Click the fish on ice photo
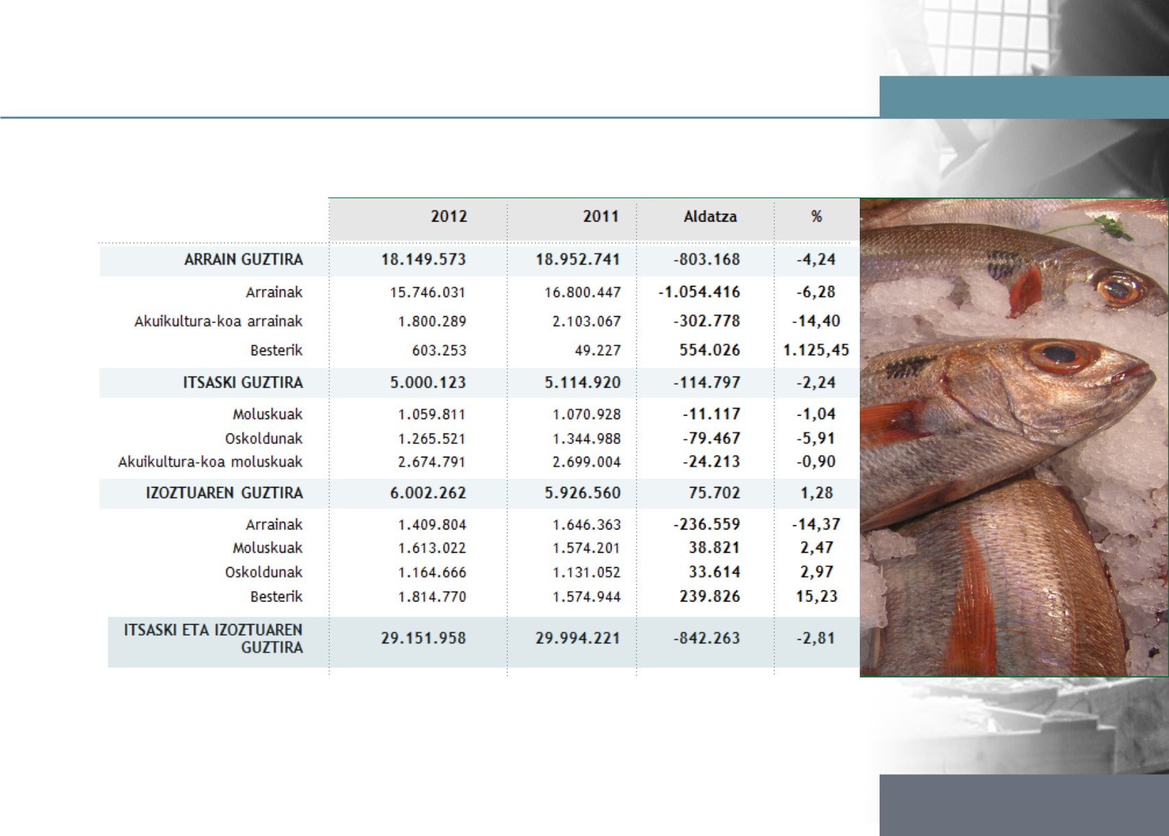Viewport: 1169px width, 836px height. pos(1014,438)
